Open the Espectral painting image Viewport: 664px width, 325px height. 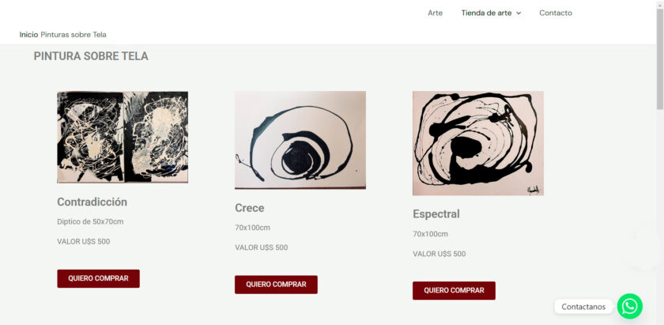[x=478, y=143]
